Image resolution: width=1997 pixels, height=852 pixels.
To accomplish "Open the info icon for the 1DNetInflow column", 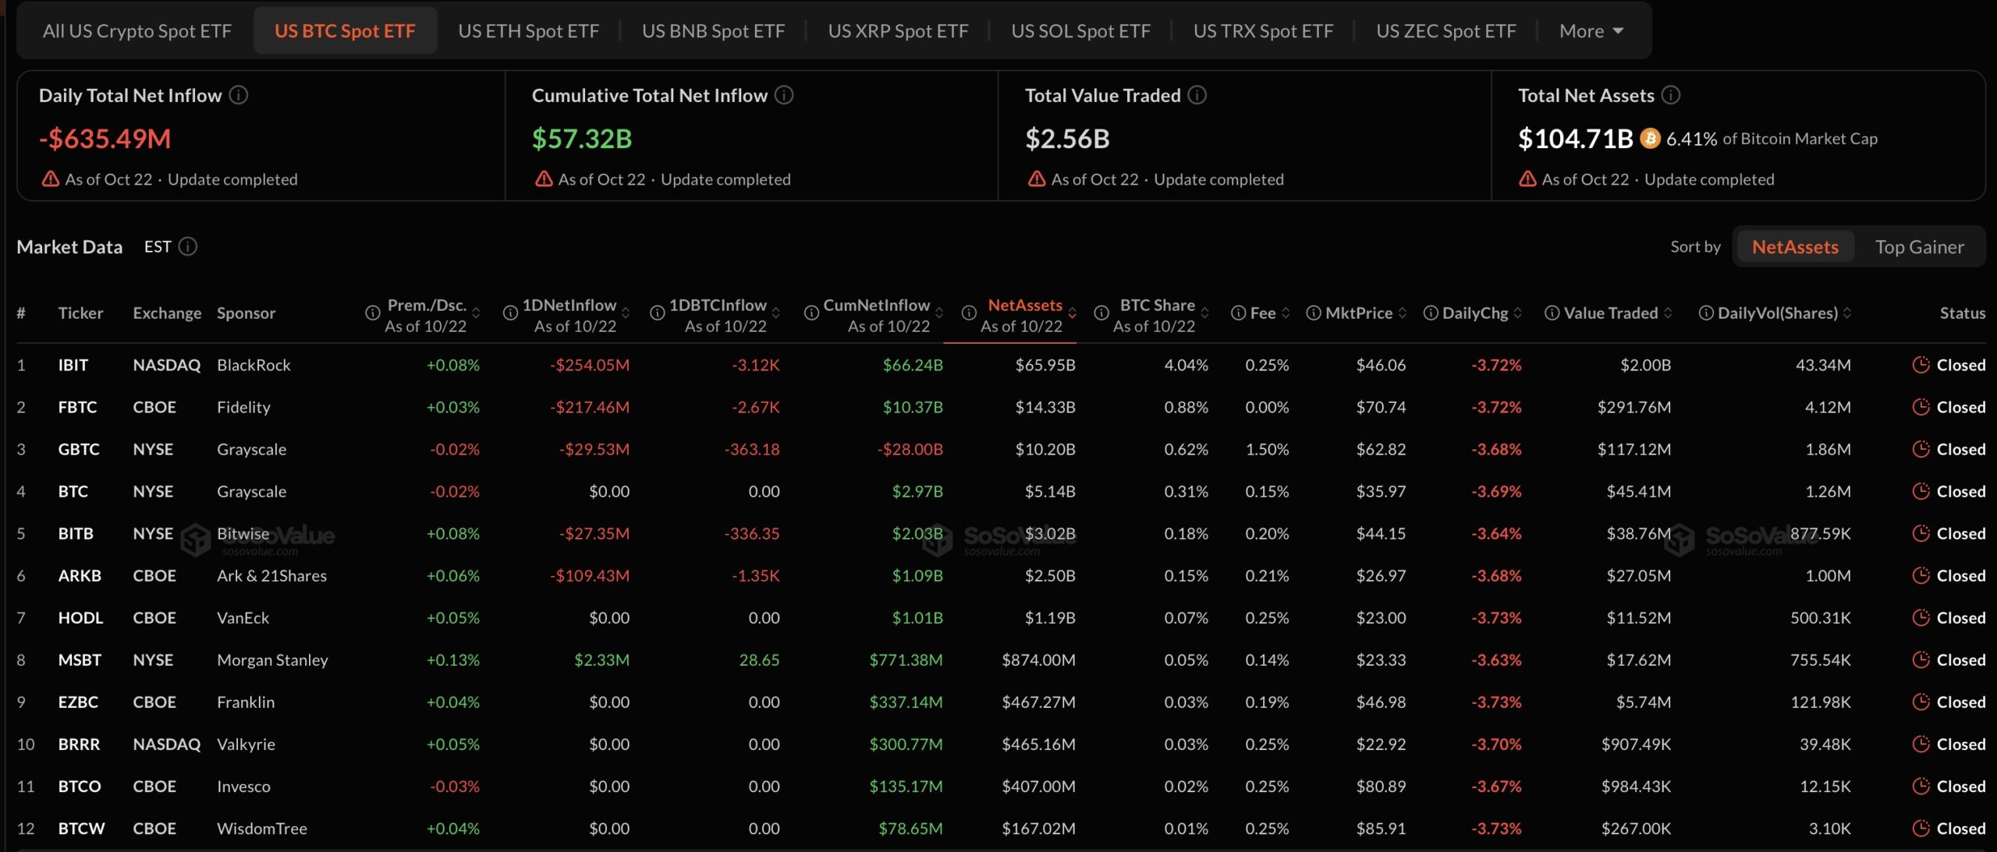I will pos(510,313).
